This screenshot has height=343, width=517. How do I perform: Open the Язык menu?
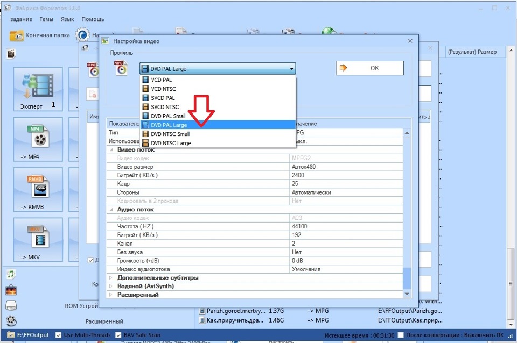coord(67,19)
